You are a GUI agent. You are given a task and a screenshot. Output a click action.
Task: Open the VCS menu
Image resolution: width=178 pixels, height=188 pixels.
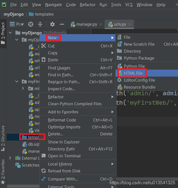129,5
